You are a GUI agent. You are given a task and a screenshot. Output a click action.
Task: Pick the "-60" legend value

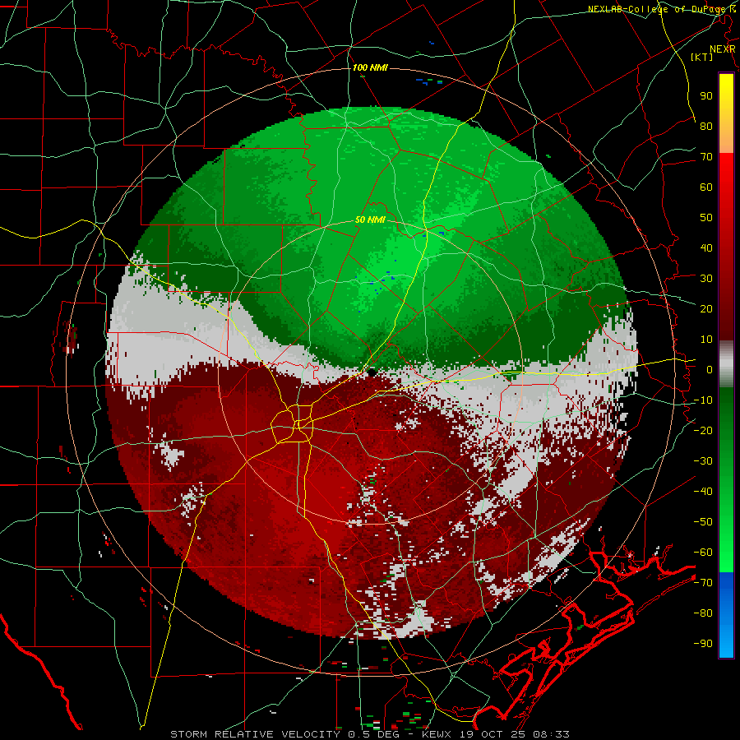coord(703,553)
